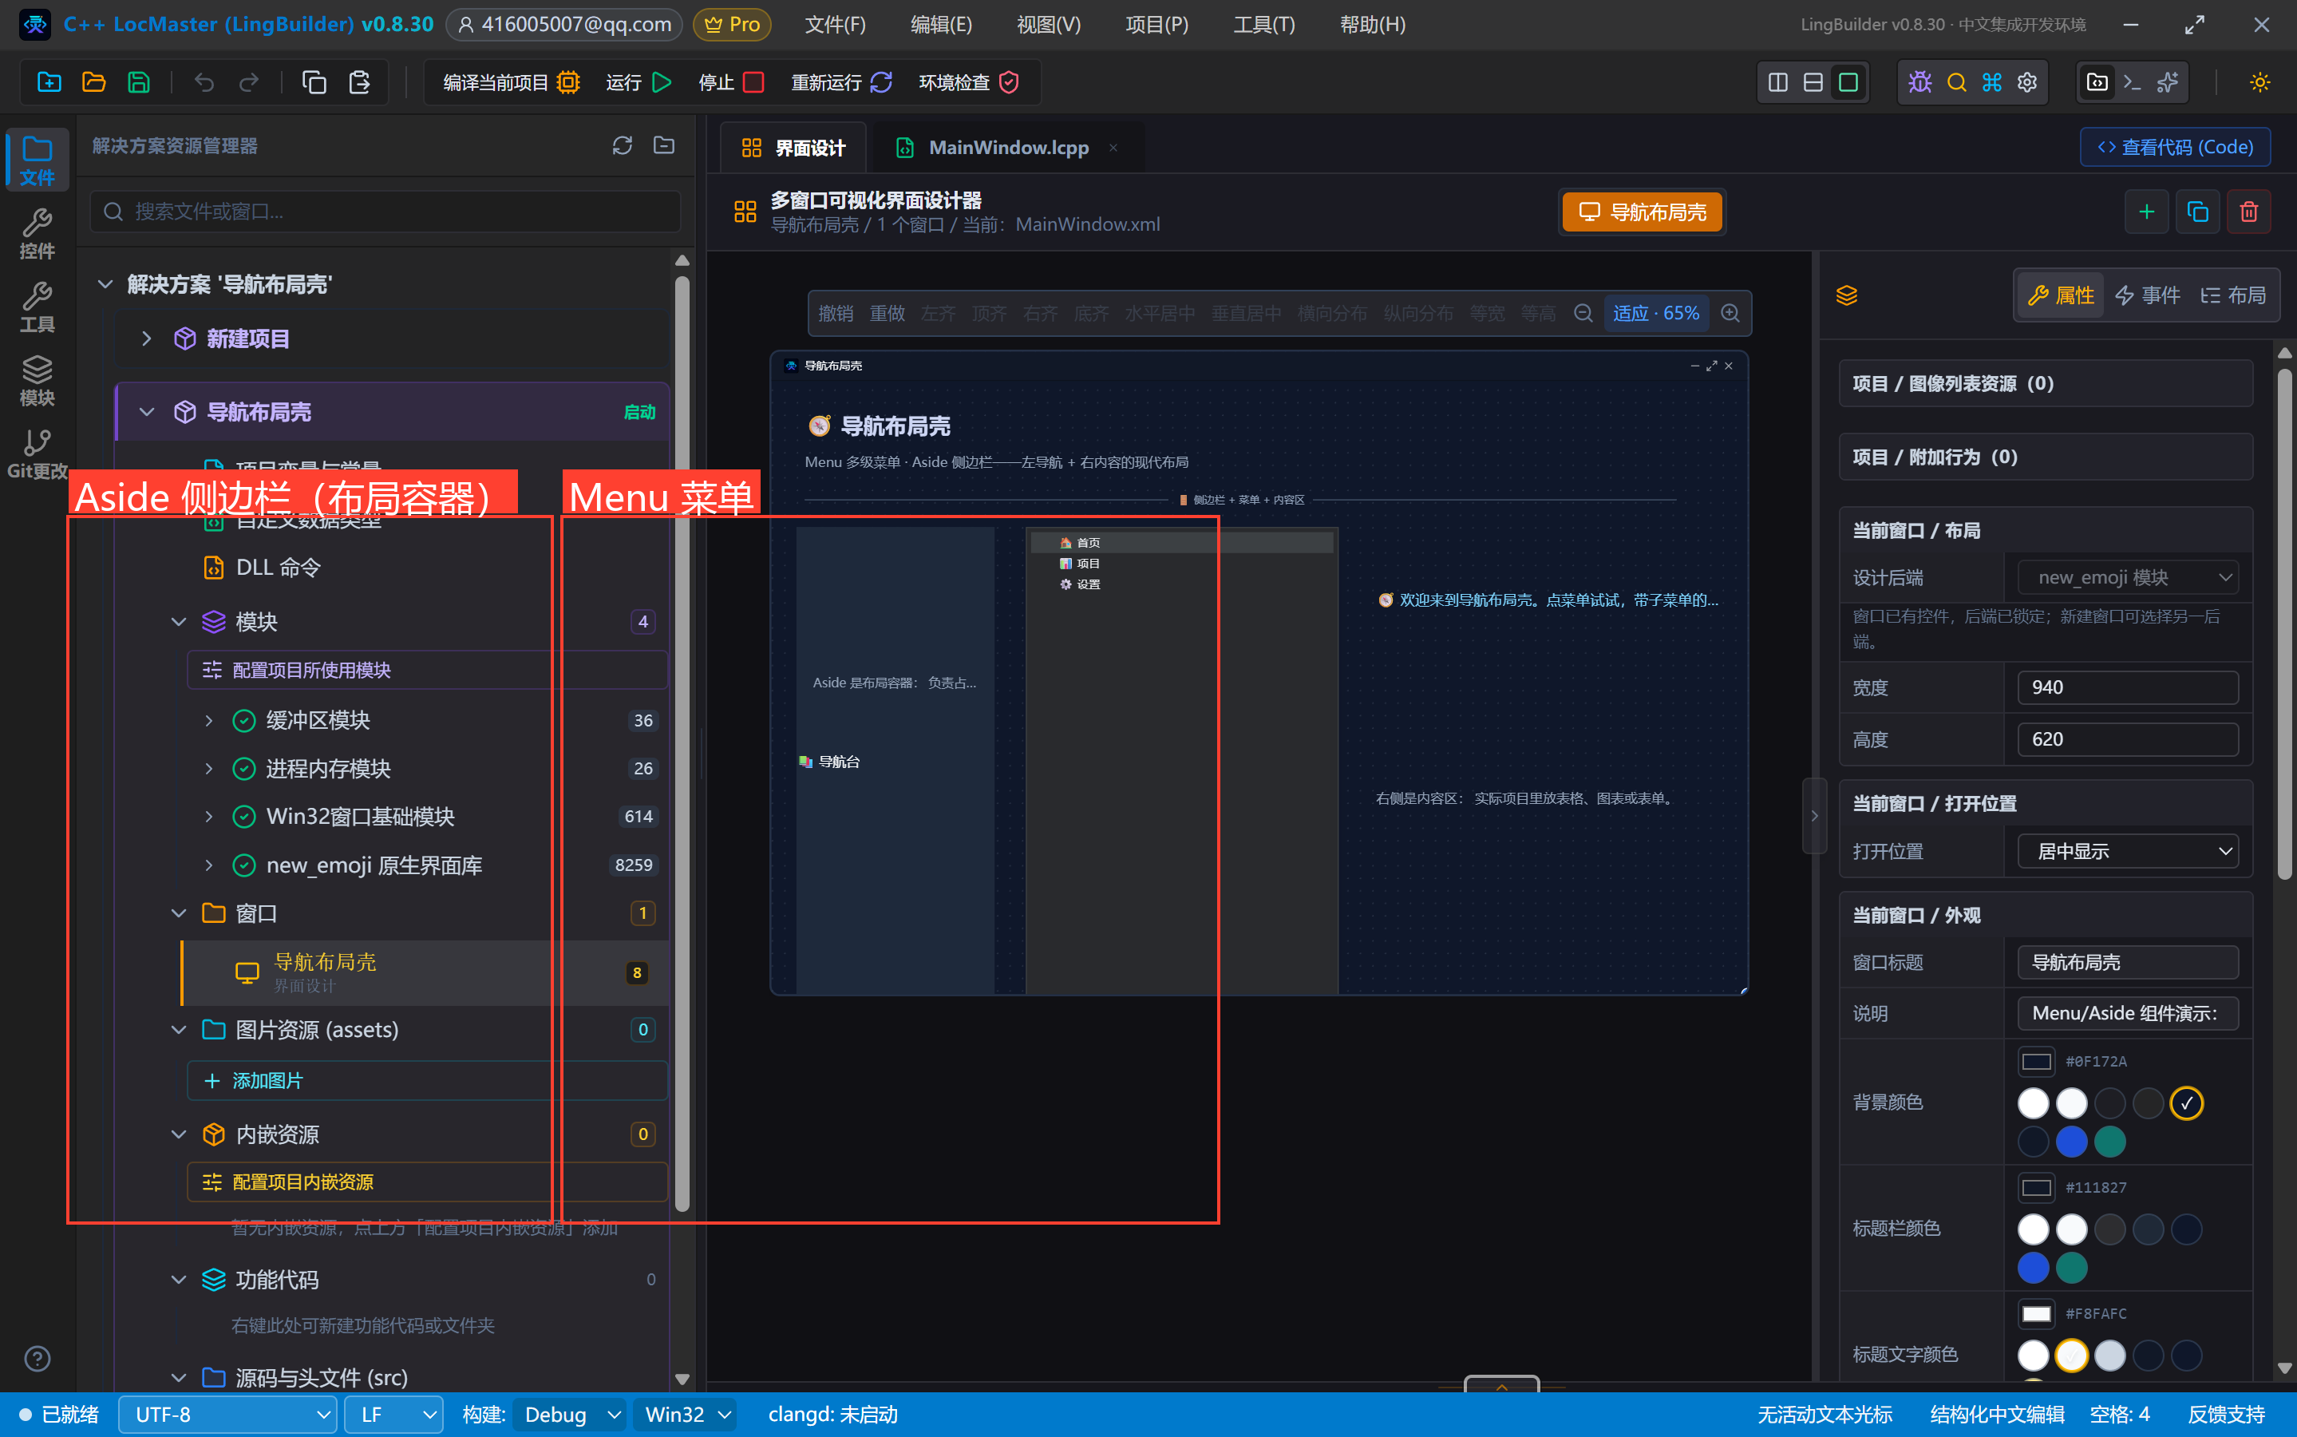The image size is (2297, 1437).
Task: Open the Git更改 sidebar panel
Action: [37, 453]
